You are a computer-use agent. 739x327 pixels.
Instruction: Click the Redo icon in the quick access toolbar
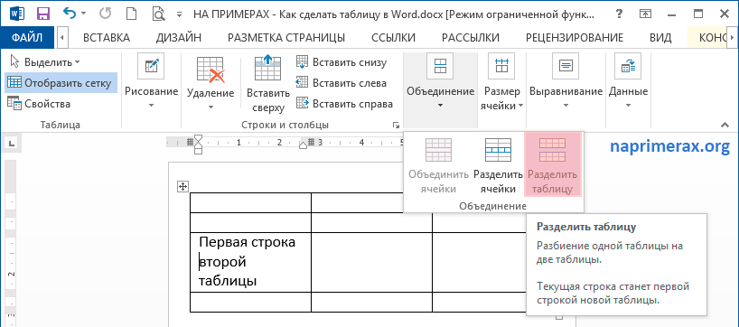(105, 14)
